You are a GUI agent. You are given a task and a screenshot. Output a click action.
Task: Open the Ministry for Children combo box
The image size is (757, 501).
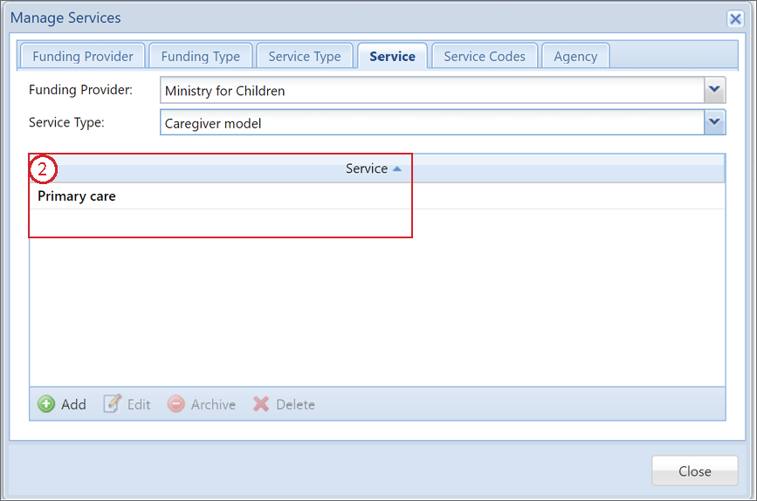[x=442, y=90]
